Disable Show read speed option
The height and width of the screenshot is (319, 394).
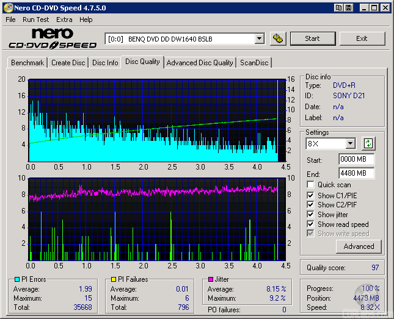(311, 224)
